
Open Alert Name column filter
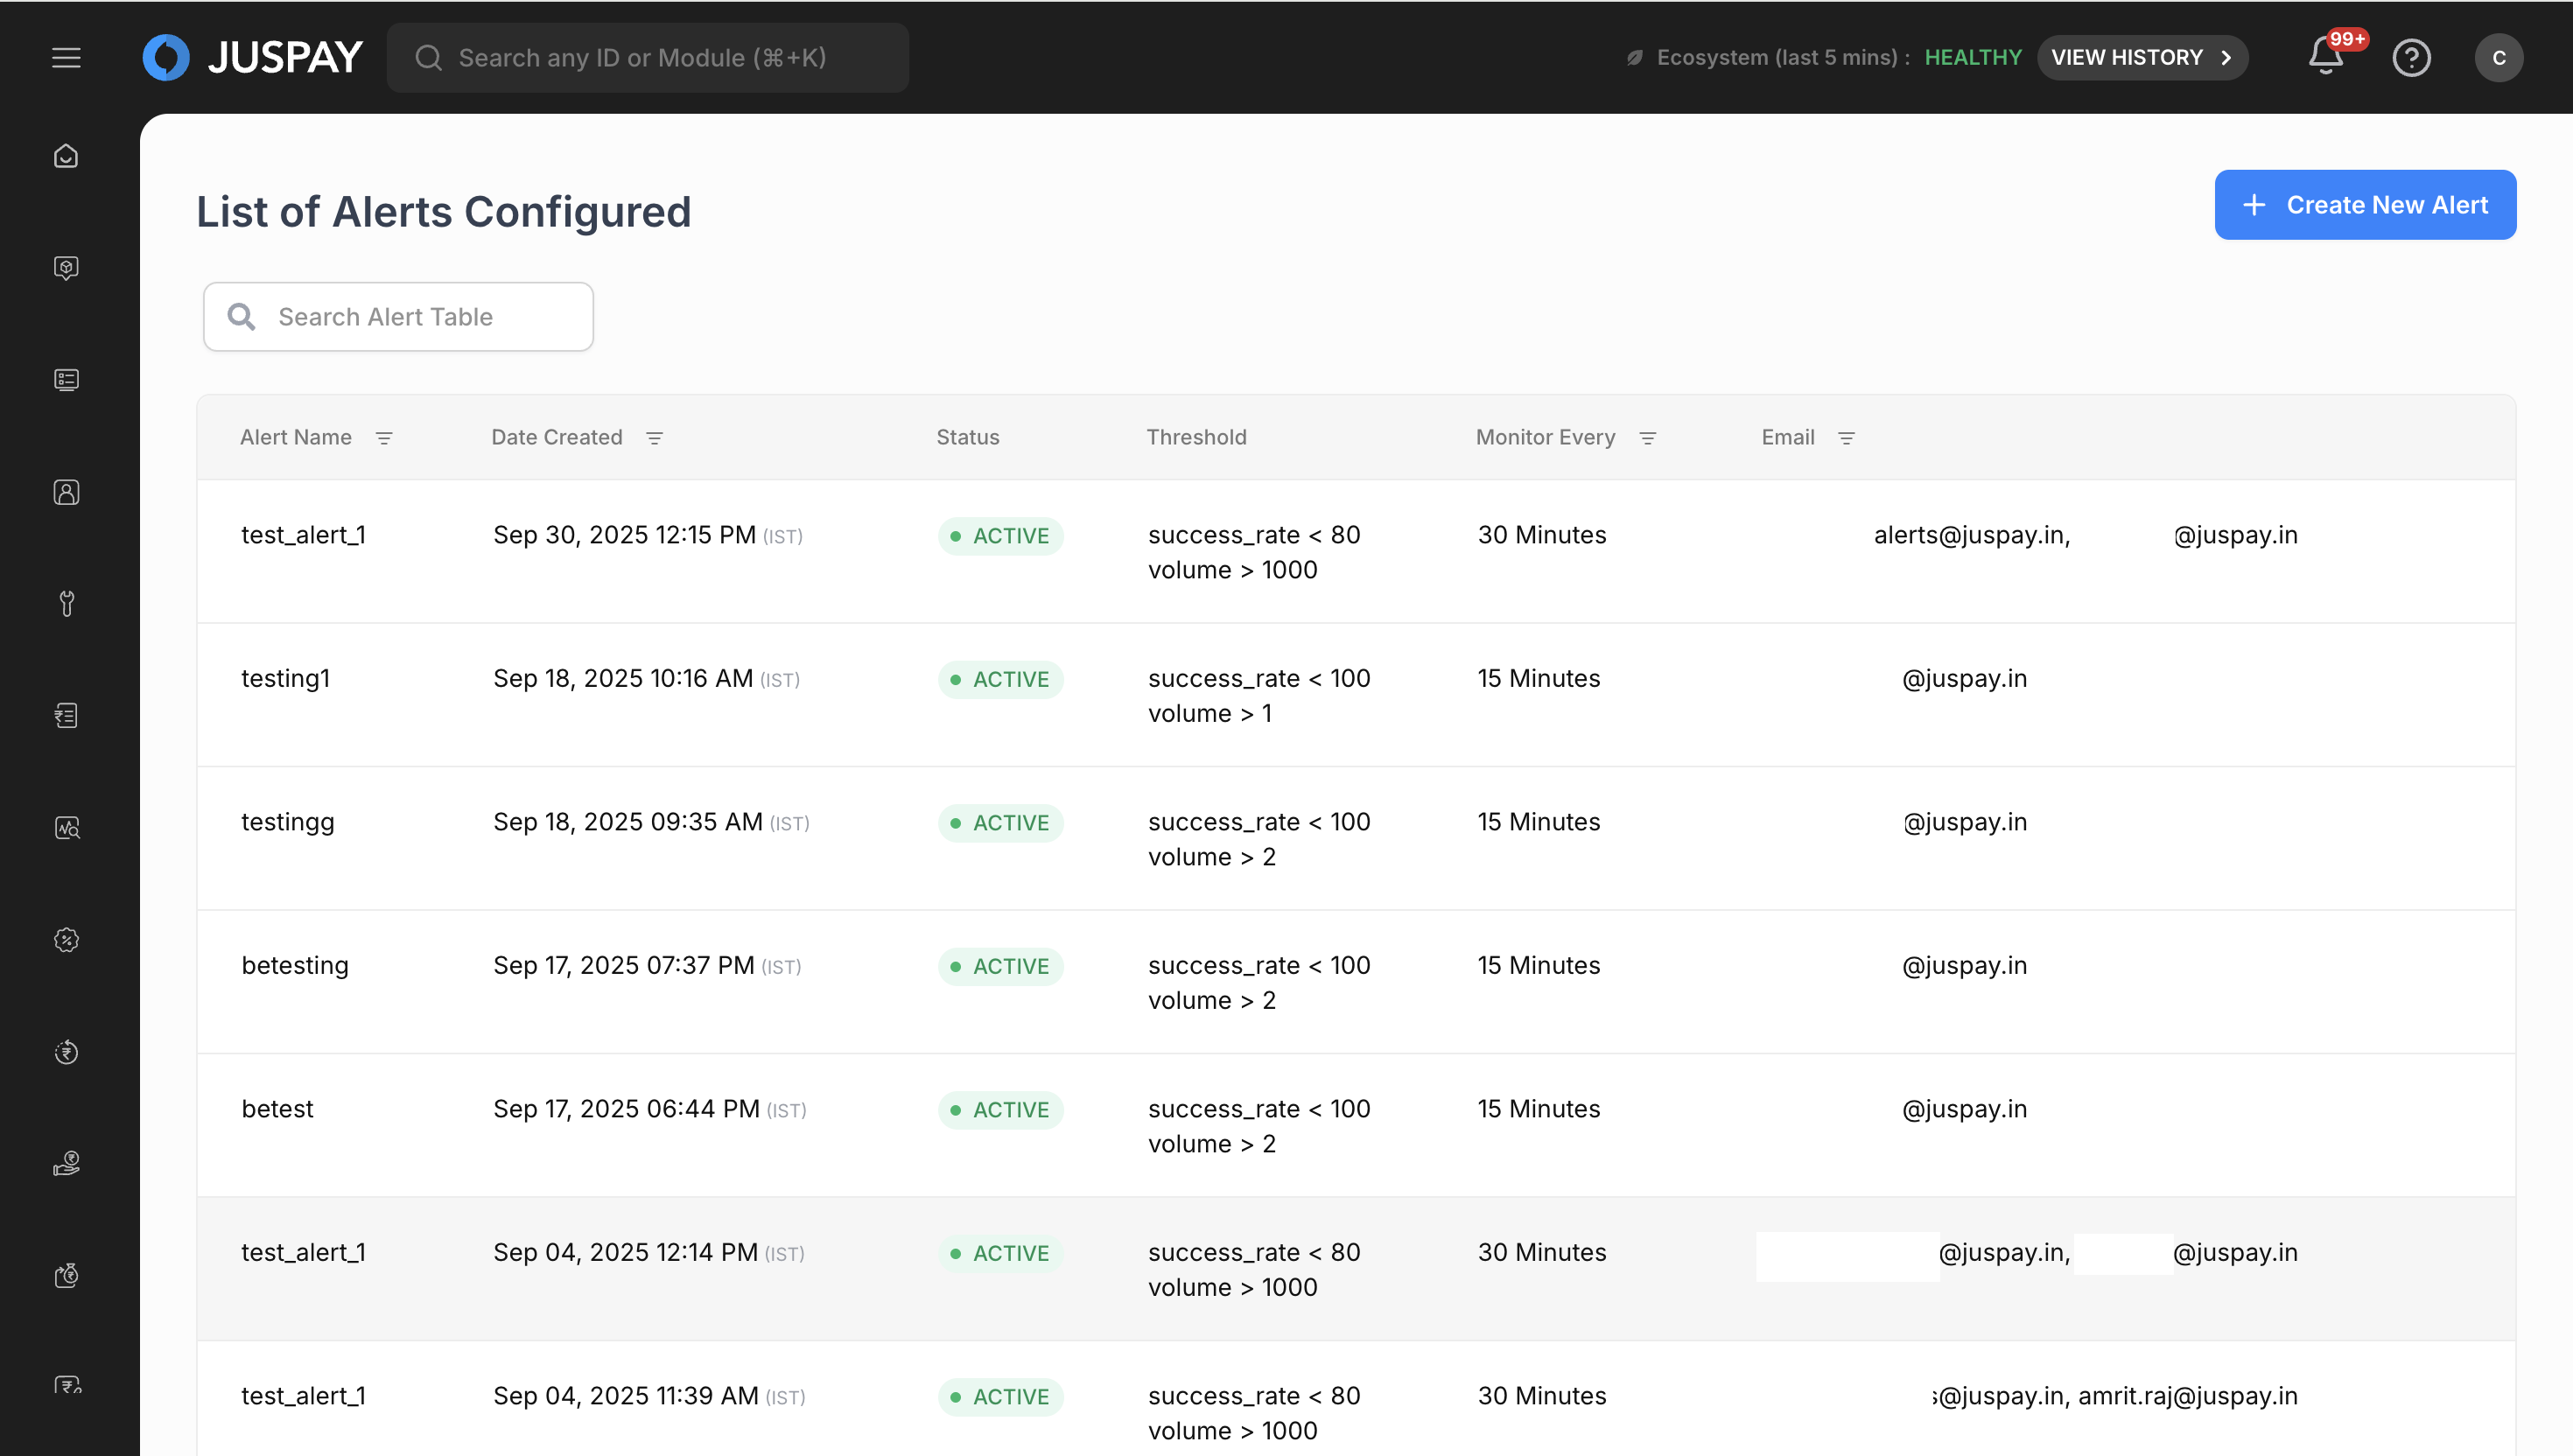[384, 438]
